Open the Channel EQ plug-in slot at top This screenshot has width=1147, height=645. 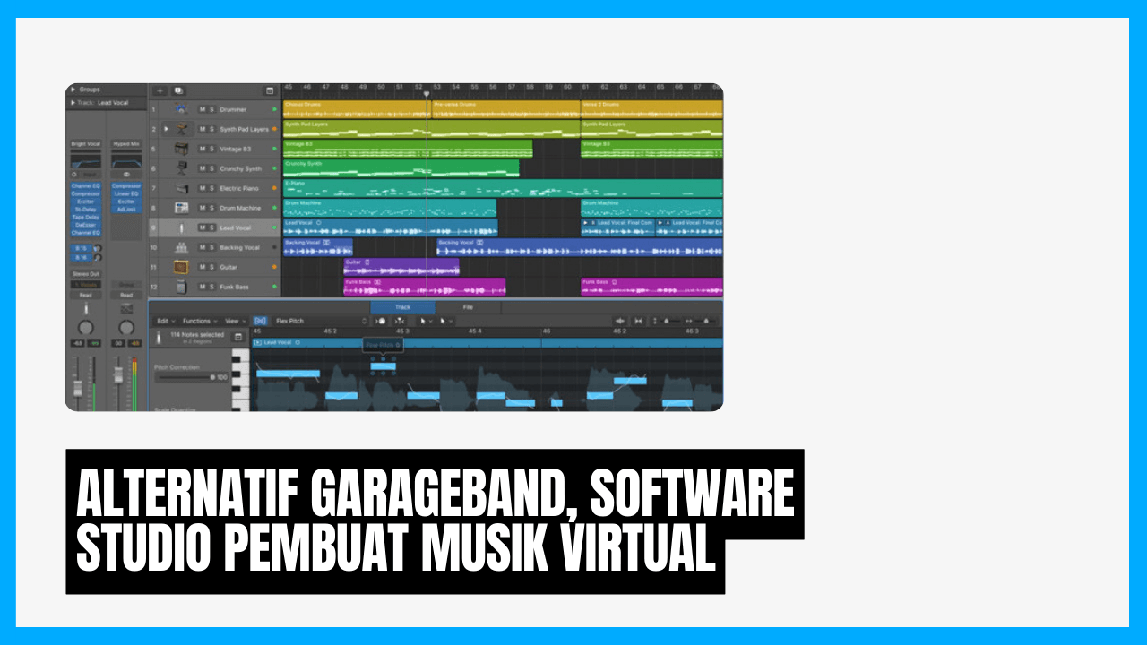(x=86, y=186)
